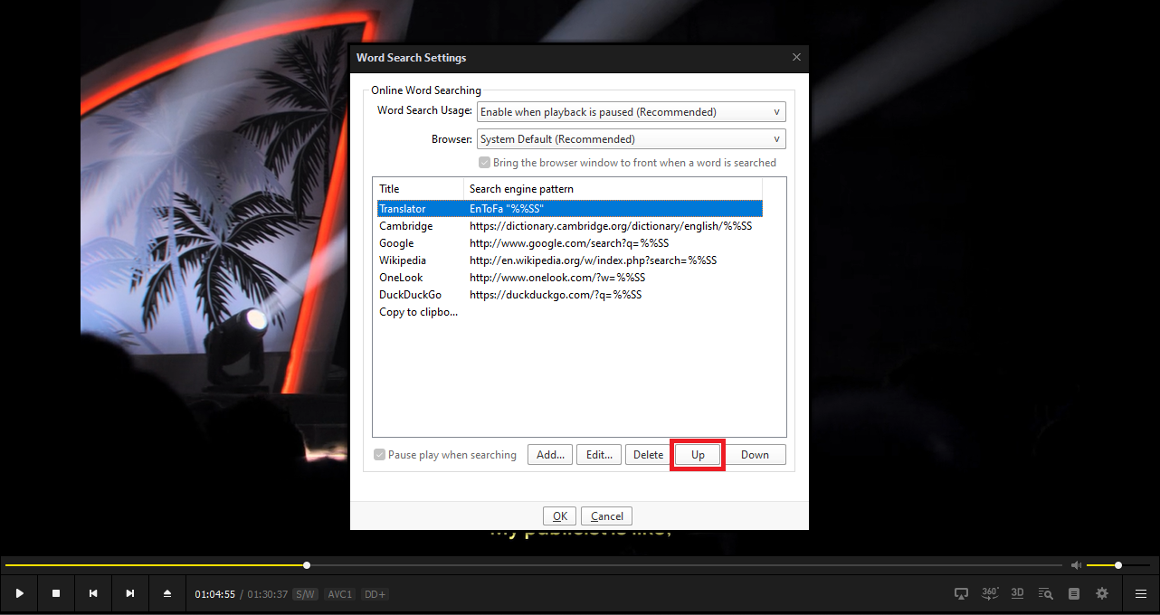Click the eject/open file icon

pyautogui.click(x=167, y=593)
